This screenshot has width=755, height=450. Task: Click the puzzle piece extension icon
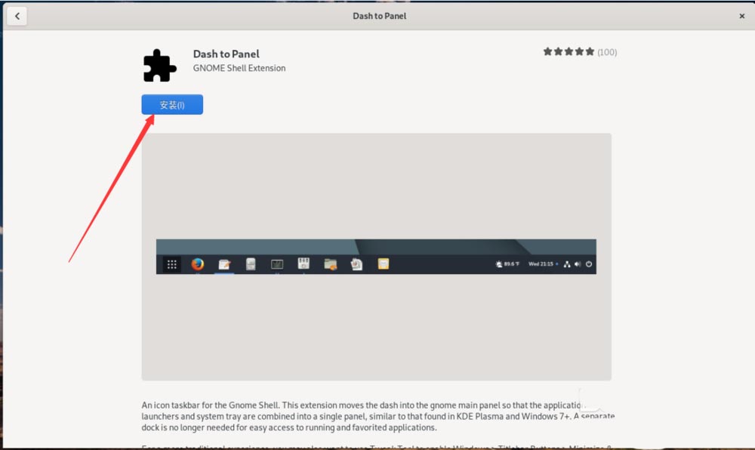click(x=159, y=66)
